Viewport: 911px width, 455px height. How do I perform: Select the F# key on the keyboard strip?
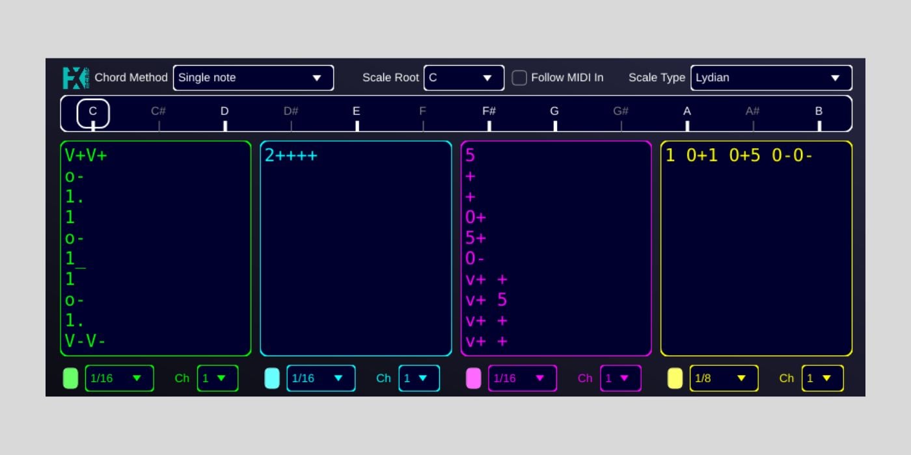489,112
